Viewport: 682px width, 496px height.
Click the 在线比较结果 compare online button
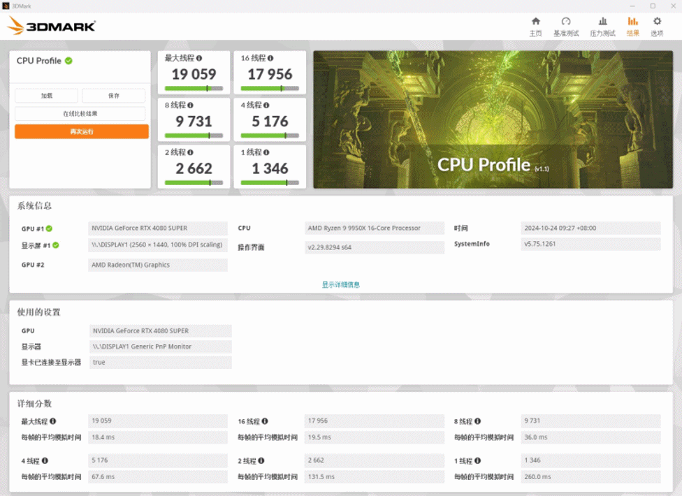80,113
